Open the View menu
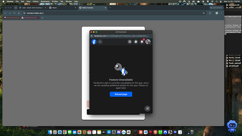The image size is (242, 136). (28, 1)
